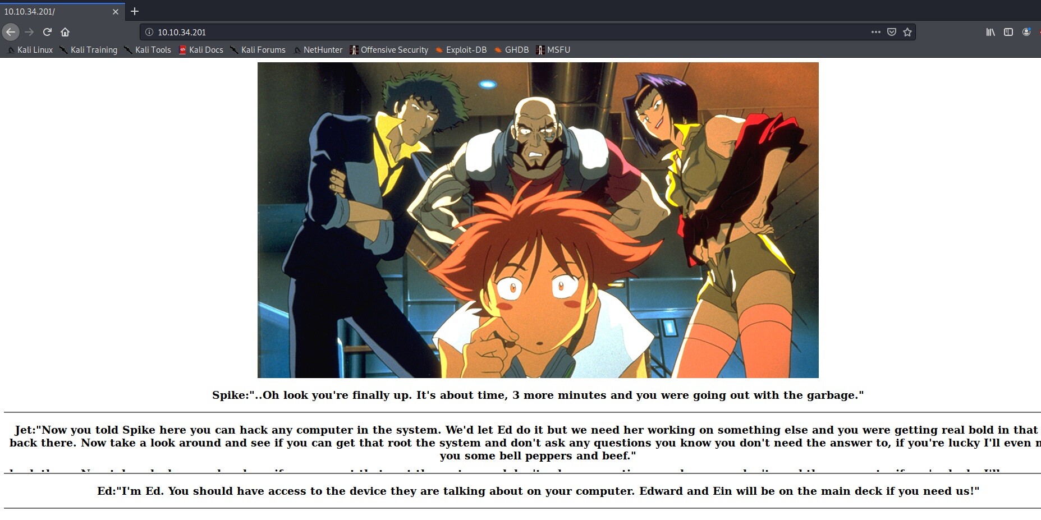Viewport: 1041px width, 520px height.
Task: Toggle the sidebar view
Action: tap(1008, 32)
